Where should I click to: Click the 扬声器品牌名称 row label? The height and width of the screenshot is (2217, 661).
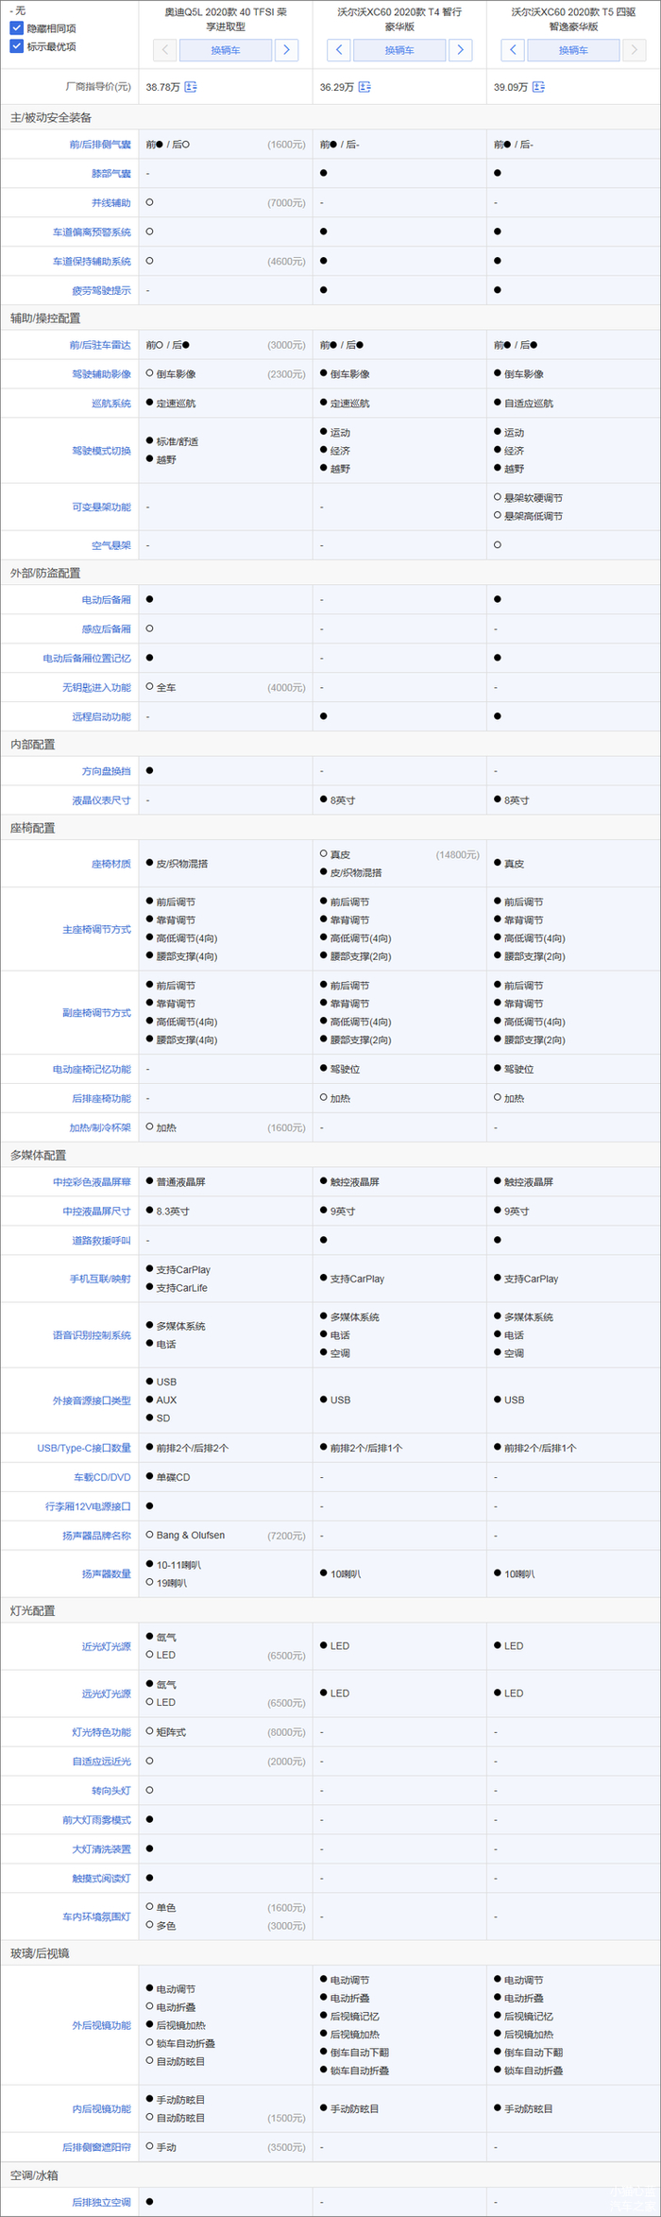[96, 1537]
